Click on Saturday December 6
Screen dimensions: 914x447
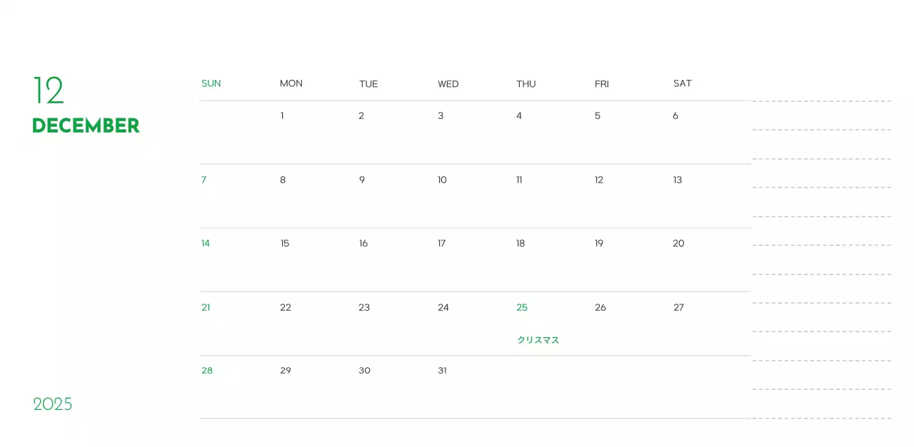(x=676, y=115)
